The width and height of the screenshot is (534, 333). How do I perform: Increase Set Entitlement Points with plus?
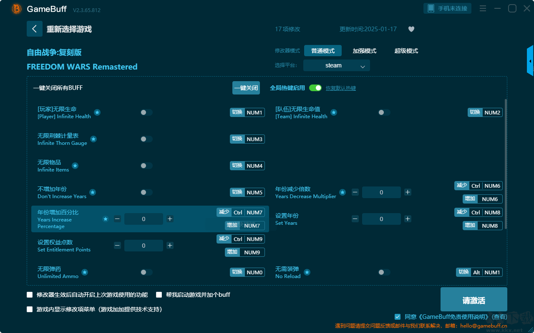tap(170, 246)
